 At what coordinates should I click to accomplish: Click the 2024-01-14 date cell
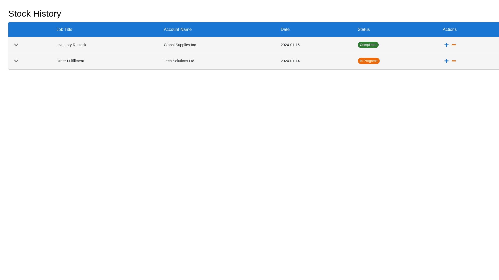coord(290,61)
